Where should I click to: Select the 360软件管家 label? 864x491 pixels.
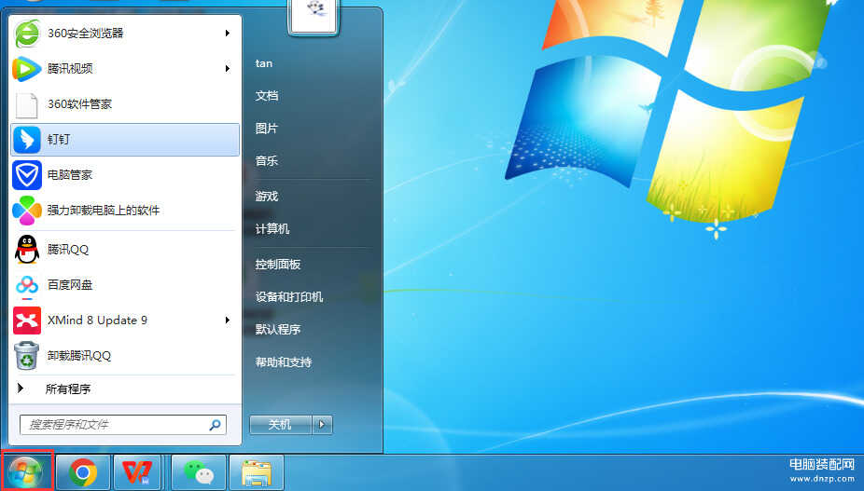[x=79, y=104]
